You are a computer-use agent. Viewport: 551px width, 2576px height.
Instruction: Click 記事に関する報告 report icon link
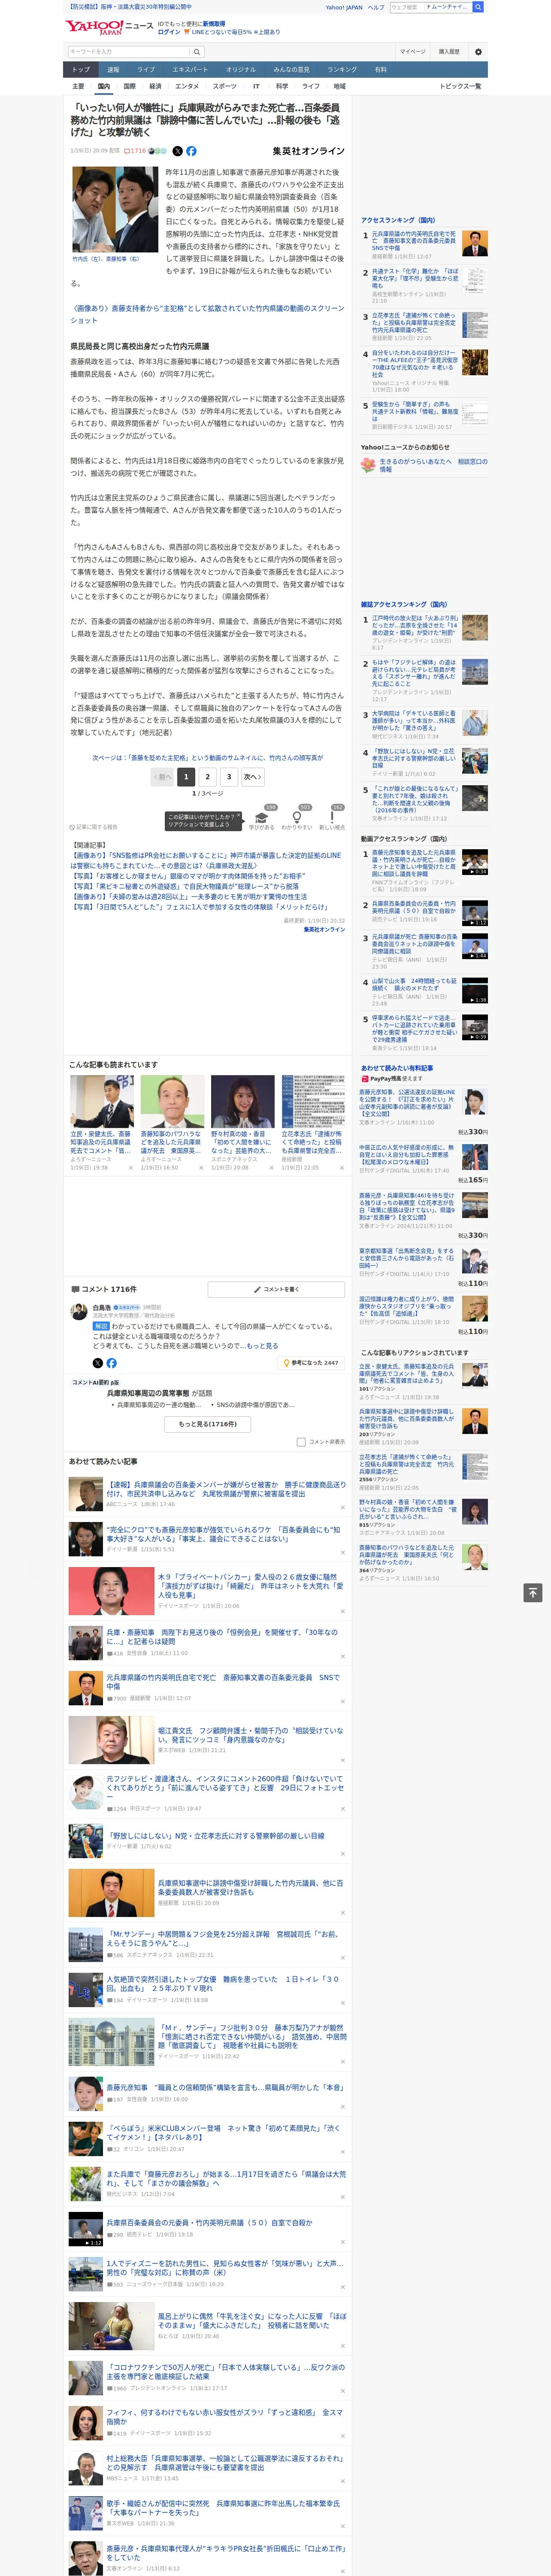[94, 827]
